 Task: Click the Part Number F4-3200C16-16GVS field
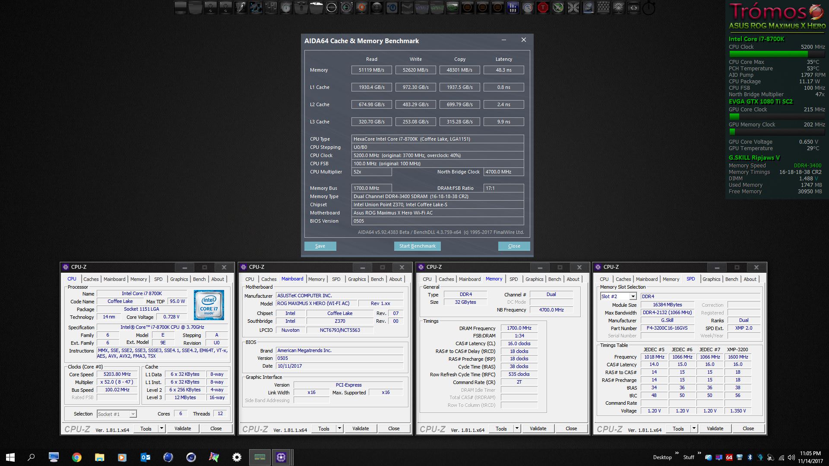(x=667, y=328)
